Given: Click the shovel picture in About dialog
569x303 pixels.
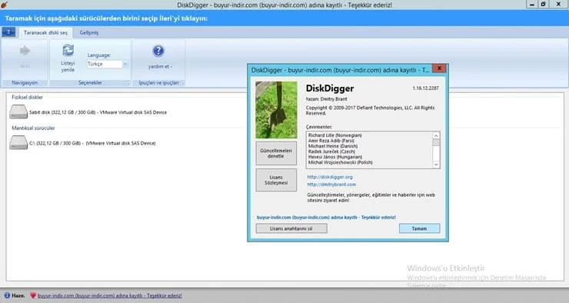Looking at the screenshot, I should pyautogui.click(x=276, y=110).
